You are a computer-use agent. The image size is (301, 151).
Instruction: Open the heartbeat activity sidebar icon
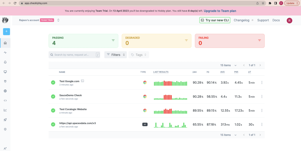(5, 52)
